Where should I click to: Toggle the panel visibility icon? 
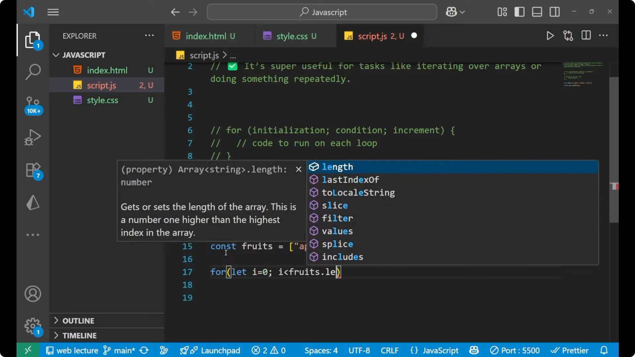(537, 12)
